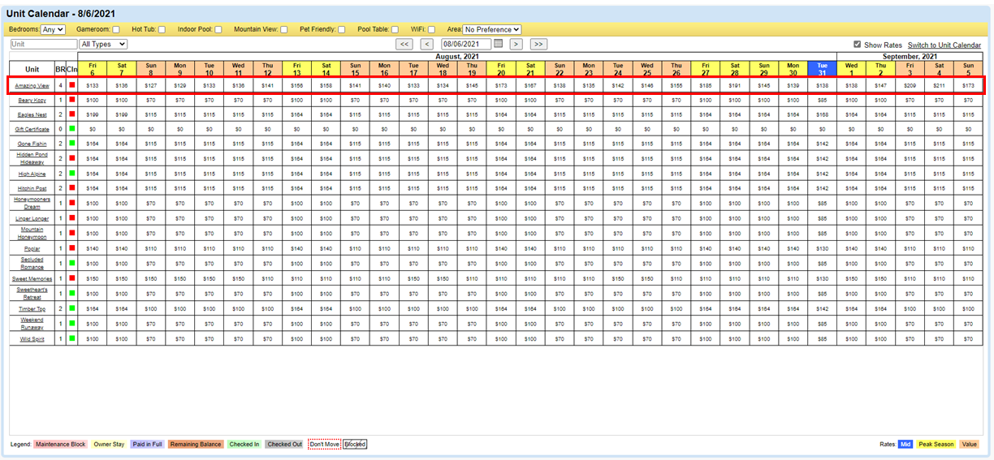Screen dimensions: 994x460
Task: Open the Area No Preference dropdown
Action: click(492, 29)
